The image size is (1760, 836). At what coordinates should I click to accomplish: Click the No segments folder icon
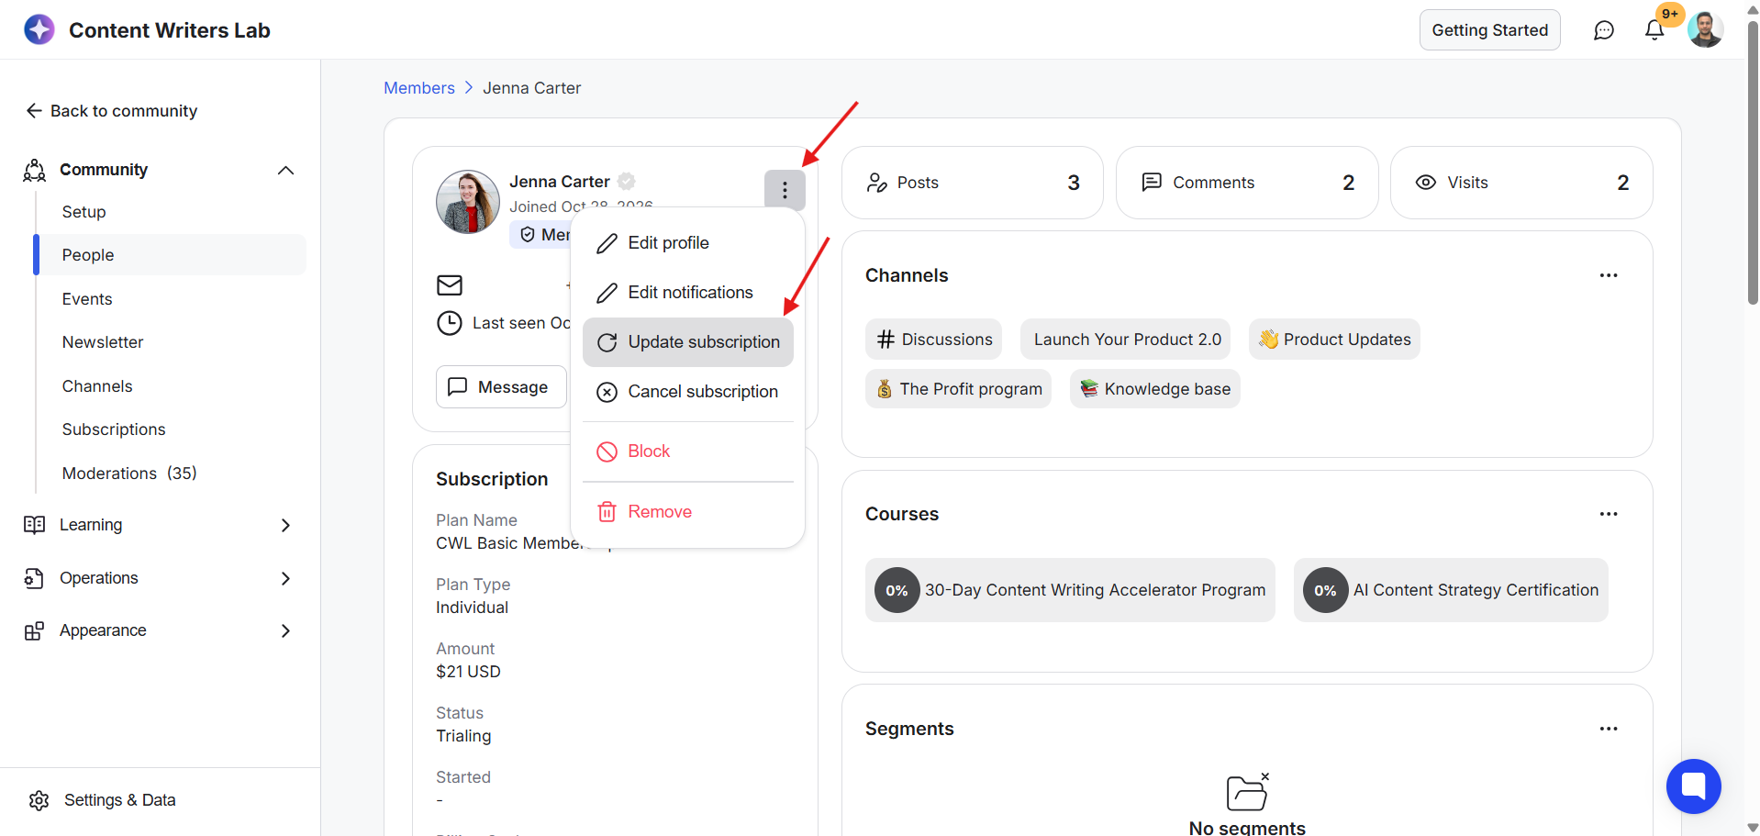tap(1247, 791)
